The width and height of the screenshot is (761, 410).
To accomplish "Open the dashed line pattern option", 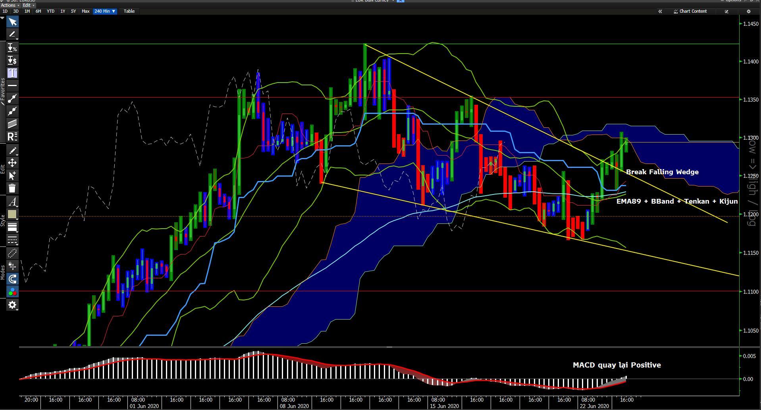I will (x=12, y=240).
